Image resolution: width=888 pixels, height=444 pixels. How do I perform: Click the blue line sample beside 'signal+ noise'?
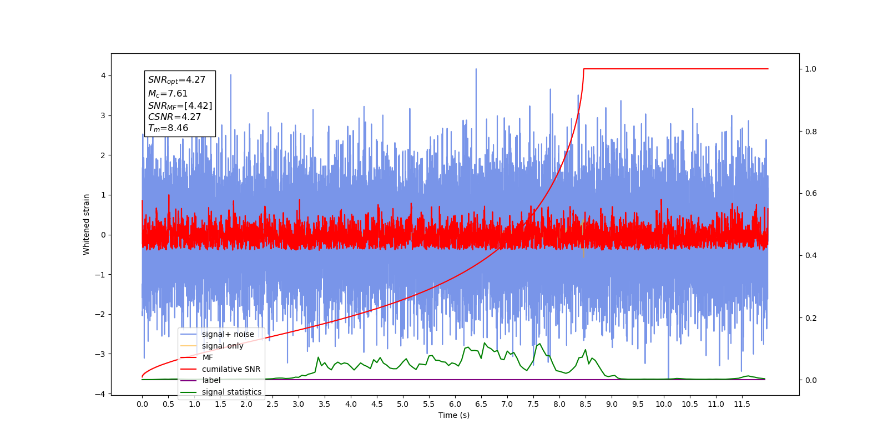coord(189,334)
